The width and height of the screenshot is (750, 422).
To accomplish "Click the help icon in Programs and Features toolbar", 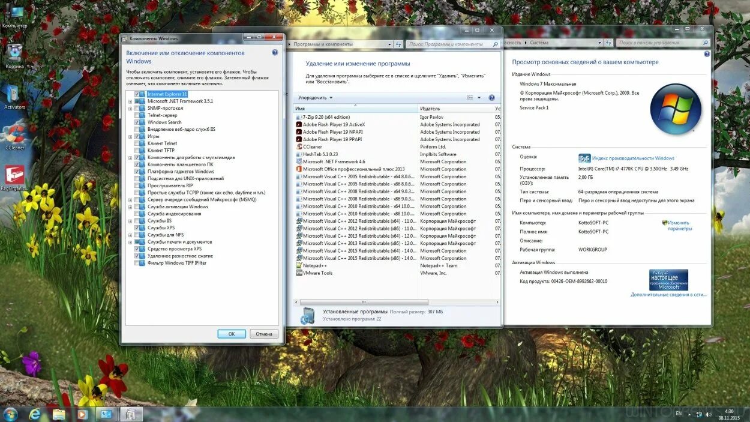I will pos(491,97).
